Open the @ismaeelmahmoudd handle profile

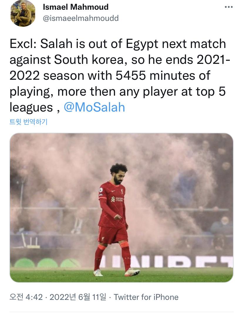point(81,18)
